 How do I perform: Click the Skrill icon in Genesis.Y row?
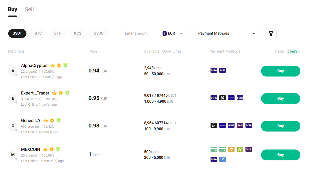[240, 125]
